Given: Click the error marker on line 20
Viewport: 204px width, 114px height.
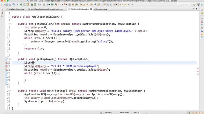Looking at the screenshot, I should (6, 66).
